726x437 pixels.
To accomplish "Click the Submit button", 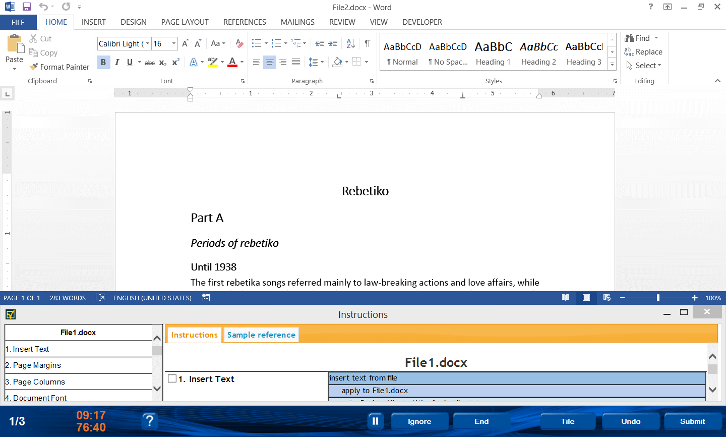I will (693, 421).
